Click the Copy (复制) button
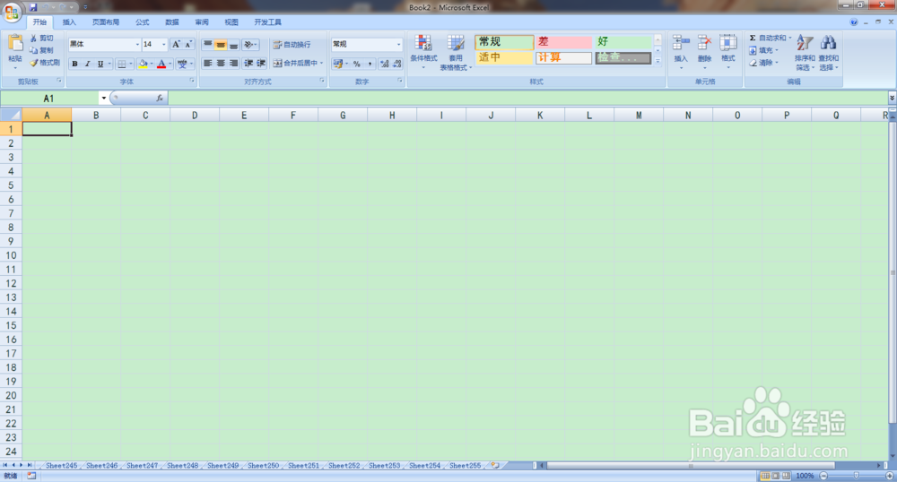This screenshot has height=482, width=897. 42,50
